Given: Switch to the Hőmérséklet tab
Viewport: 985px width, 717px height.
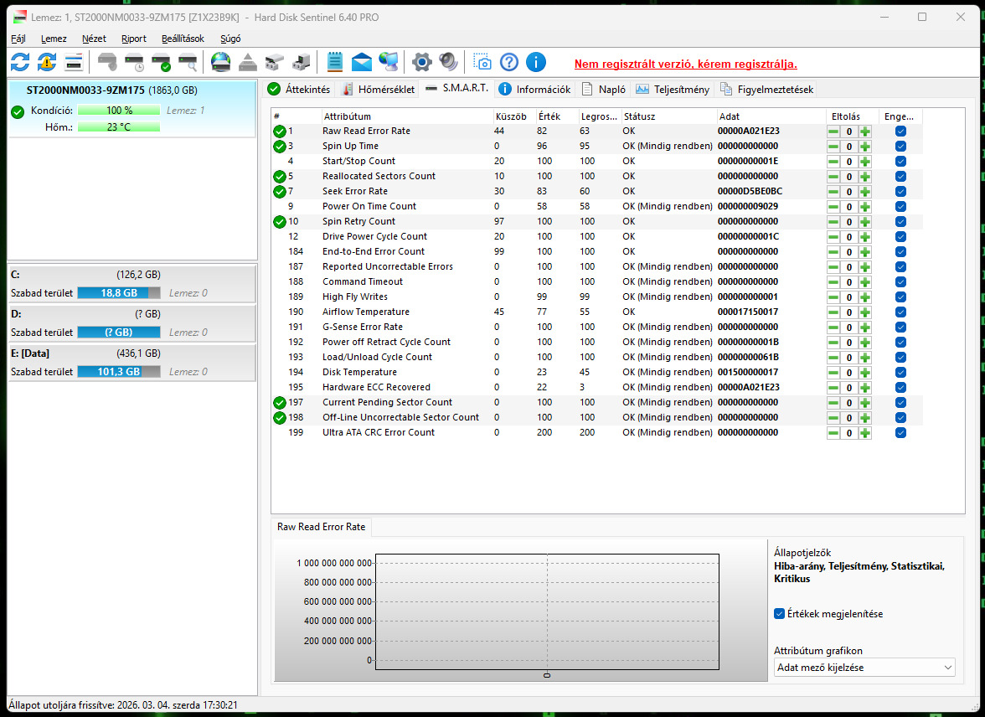Looking at the screenshot, I should (x=379, y=90).
